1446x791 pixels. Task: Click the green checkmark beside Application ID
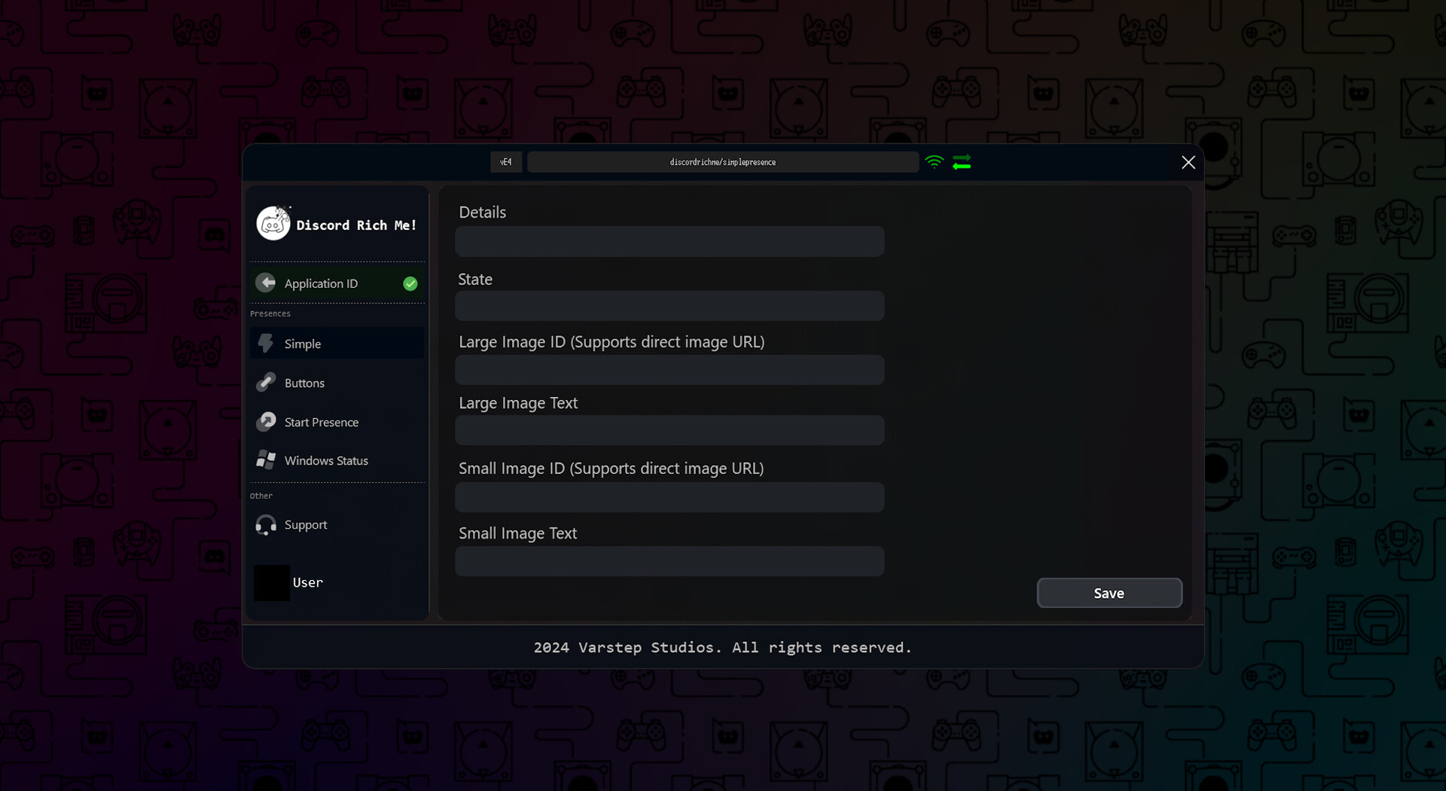(x=410, y=284)
